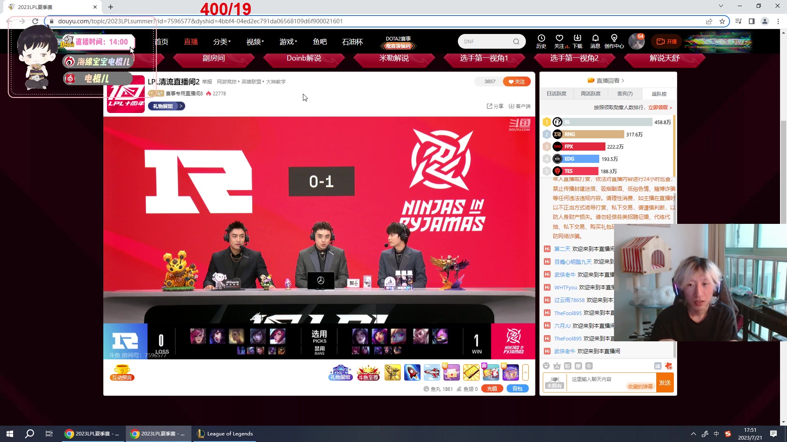
Task: Click the 互动预言 trophy icon
Action: (x=122, y=372)
